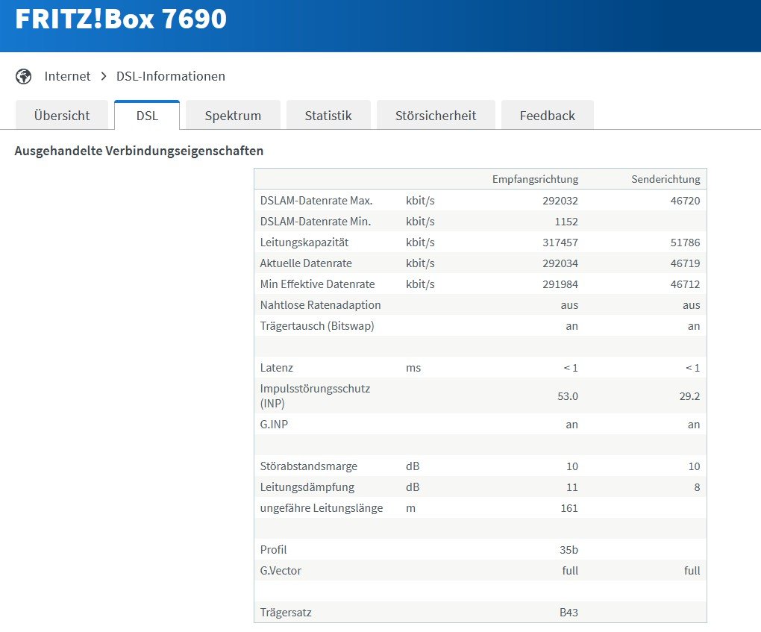Select the Latenz row label

pos(276,367)
